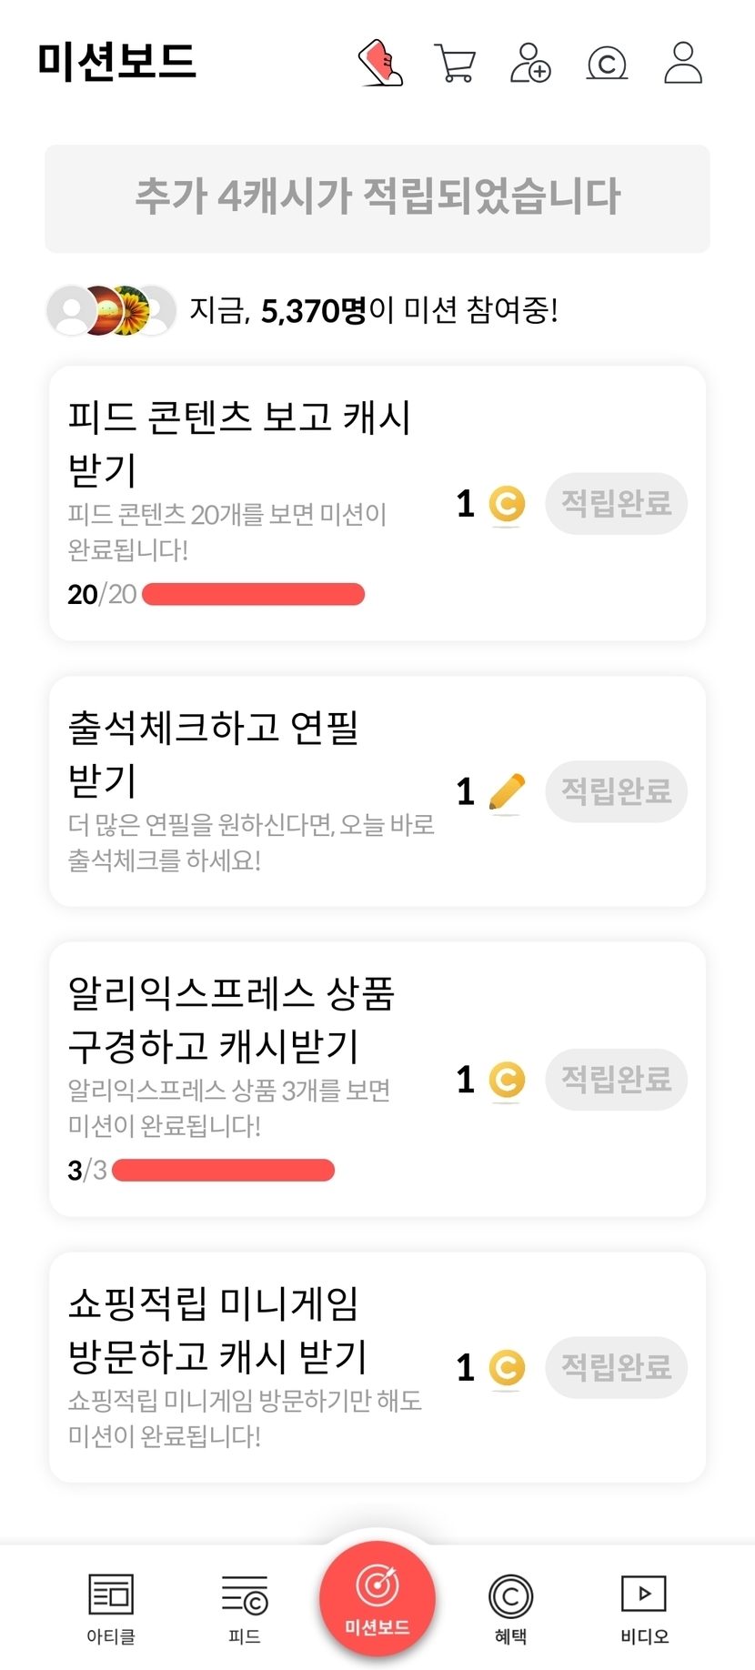Select the 미션보드 center tab
The width and height of the screenshot is (755, 1670).
tap(377, 1599)
